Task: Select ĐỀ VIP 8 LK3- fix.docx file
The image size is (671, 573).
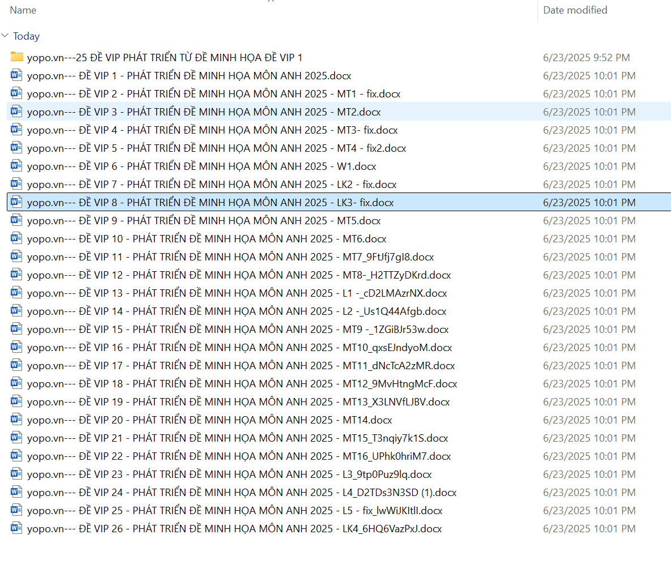Action: 210,203
